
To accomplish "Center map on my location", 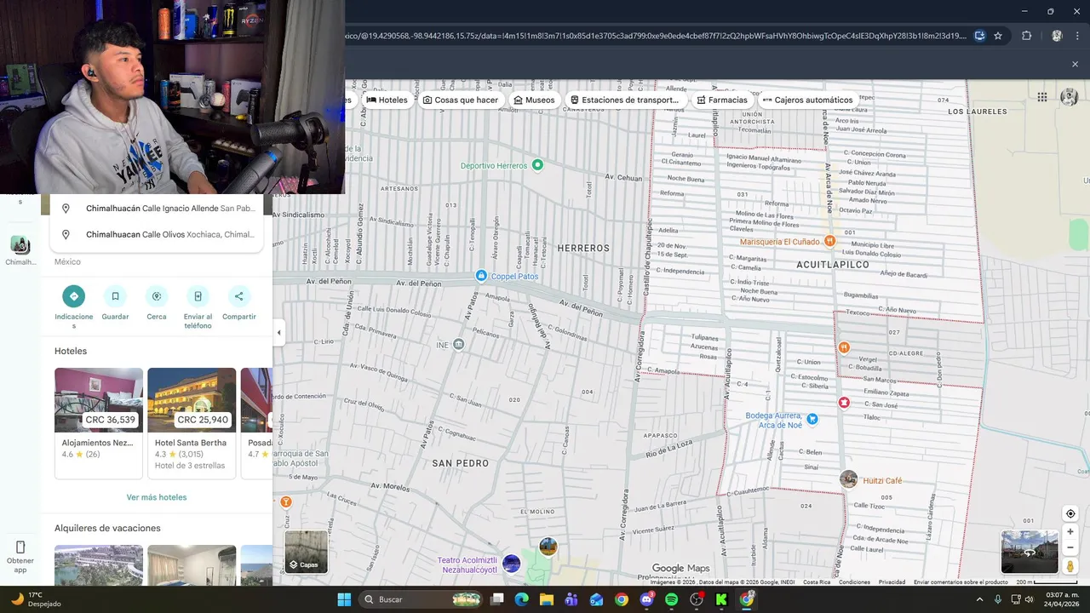I will (1070, 513).
